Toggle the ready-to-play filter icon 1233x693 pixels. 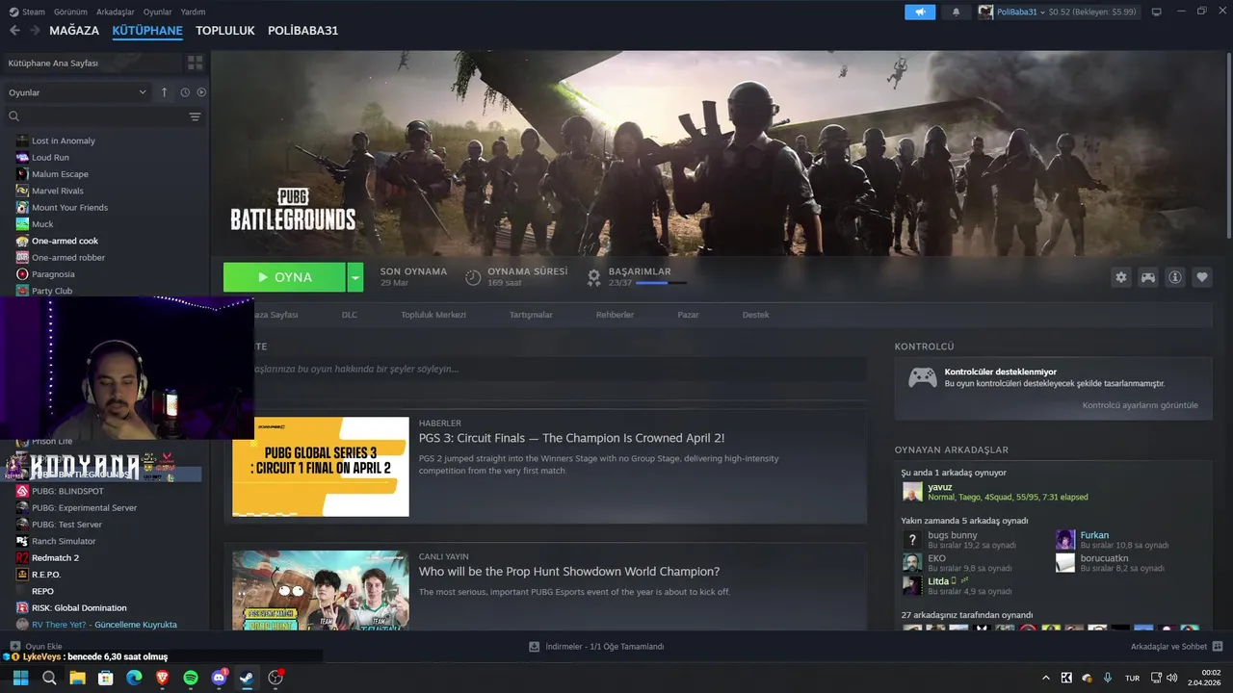click(x=201, y=92)
